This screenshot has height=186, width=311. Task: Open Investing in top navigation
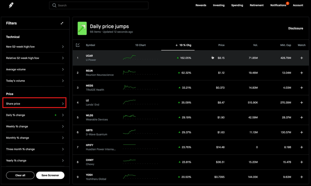click(x=219, y=5)
